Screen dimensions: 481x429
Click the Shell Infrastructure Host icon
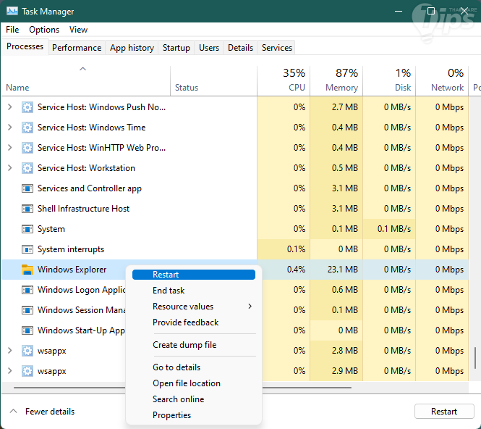pyautogui.click(x=27, y=209)
